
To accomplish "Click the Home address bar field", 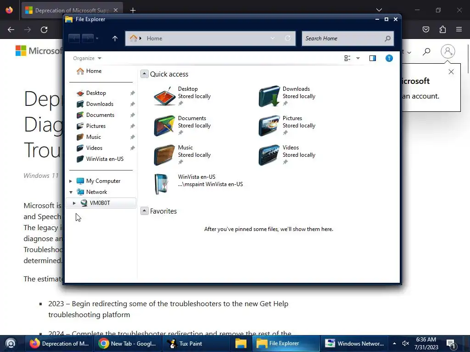I will coord(210,38).
